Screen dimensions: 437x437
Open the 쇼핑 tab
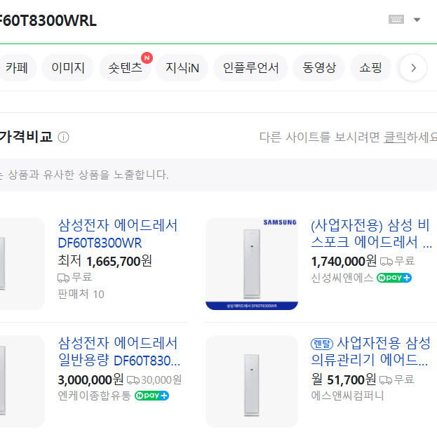tap(370, 68)
